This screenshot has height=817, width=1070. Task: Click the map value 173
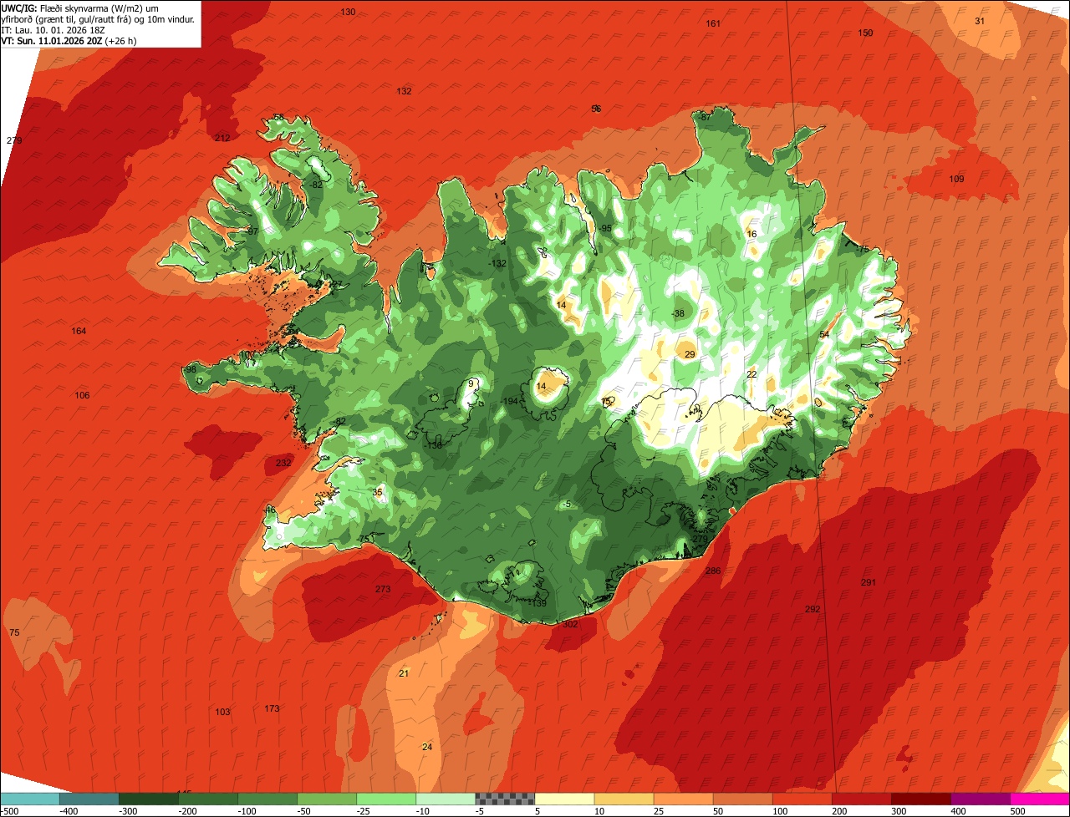[272, 708]
